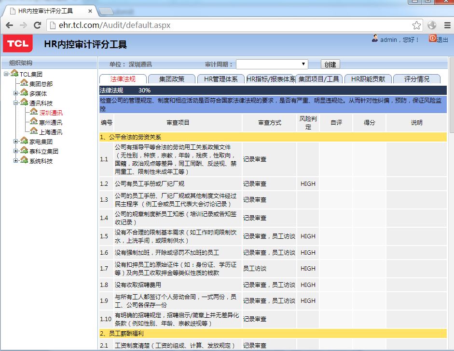The image size is (454, 351).
Task: Click item text 公司有员工手册或厂纪厂规
Action: pos(150,184)
